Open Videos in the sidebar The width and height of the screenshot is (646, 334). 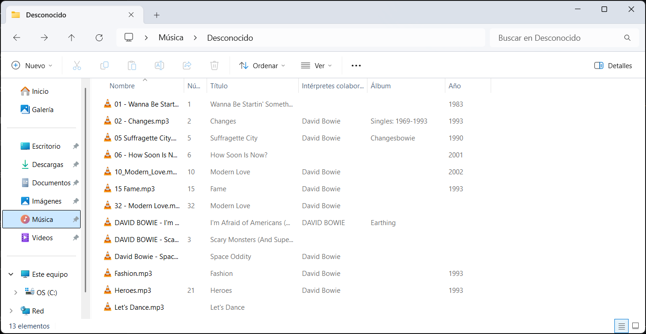coord(41,237)
